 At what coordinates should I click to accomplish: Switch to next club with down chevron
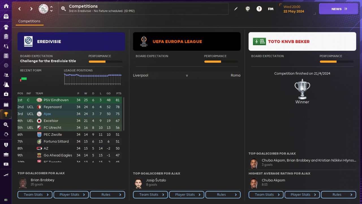(51, 11)
